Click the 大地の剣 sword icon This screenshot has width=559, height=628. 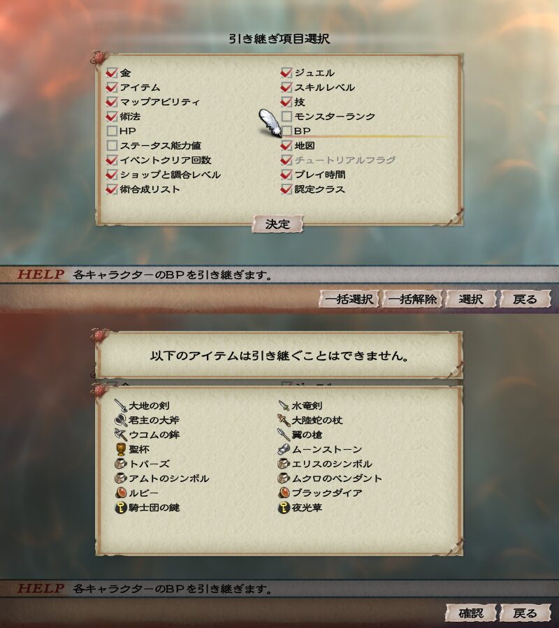tap(121, 405)
